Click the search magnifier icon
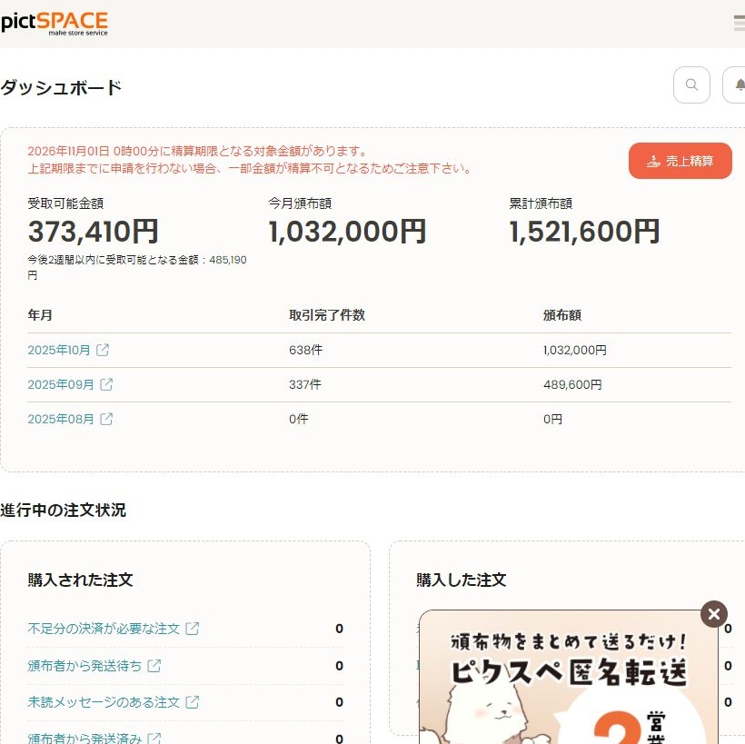The width and height of the screenshot is (745, 744). 691,85
